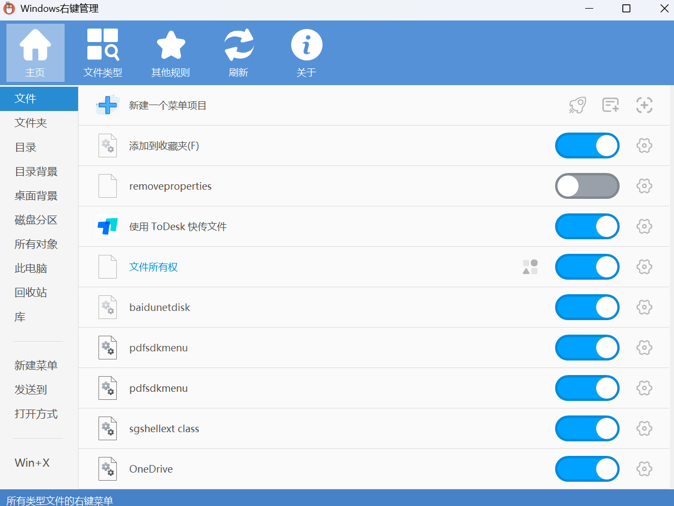The height and width of the screenshot is (506, 674).
Task: Click the gear-file icon beside sgshellext class
Action: [108, 428]
